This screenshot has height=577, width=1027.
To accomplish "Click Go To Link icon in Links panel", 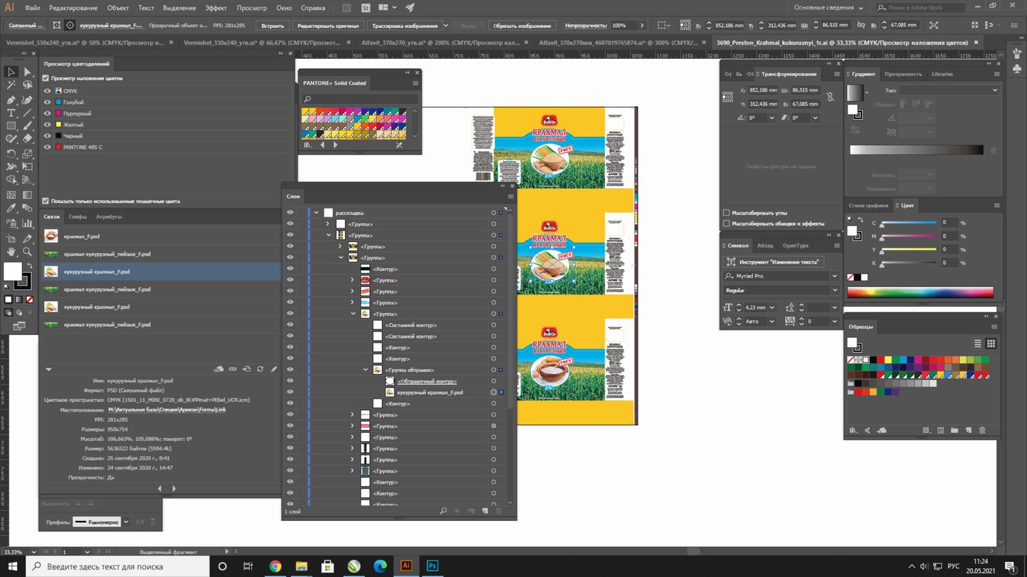I will click(x=246, y=369).
